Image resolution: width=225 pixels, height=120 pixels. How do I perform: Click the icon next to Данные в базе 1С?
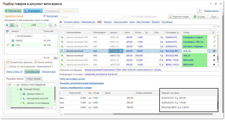click(x=24, y=94)
